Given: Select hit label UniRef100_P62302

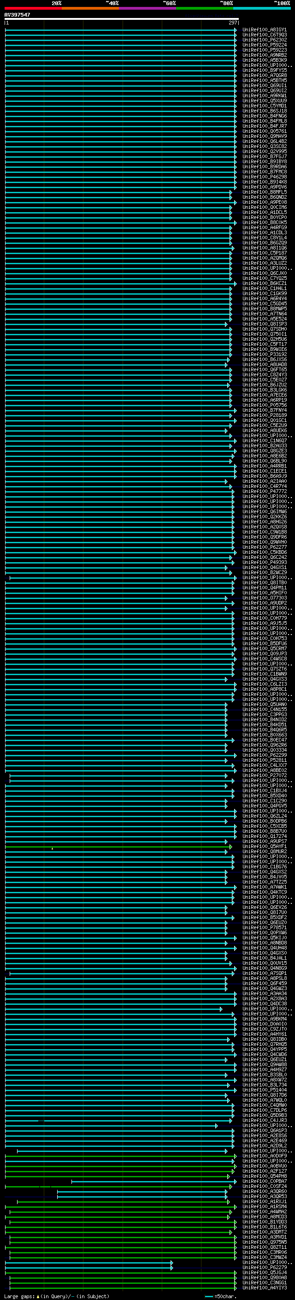Looking at the screenshot, I should (264, 40).
